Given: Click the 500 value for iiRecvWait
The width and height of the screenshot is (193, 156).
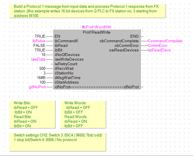Looking at the screenshot, I should 42,68.
